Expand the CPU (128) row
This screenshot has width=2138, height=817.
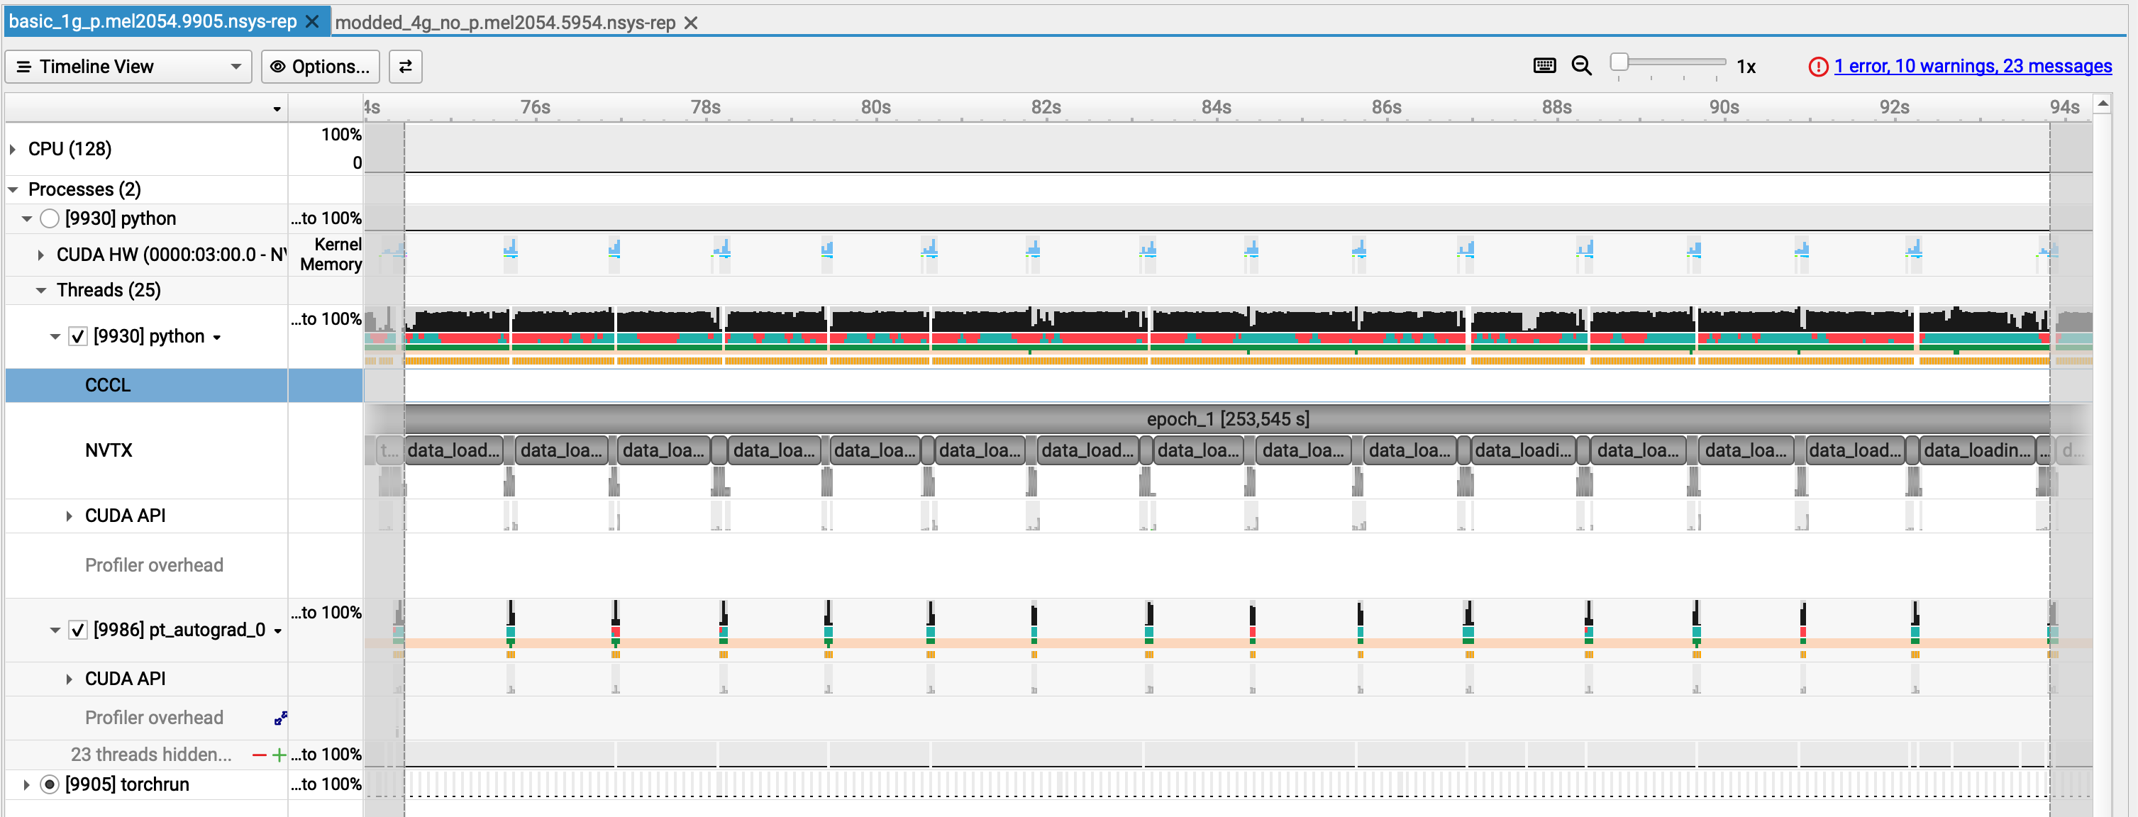(x=13, y=150)
